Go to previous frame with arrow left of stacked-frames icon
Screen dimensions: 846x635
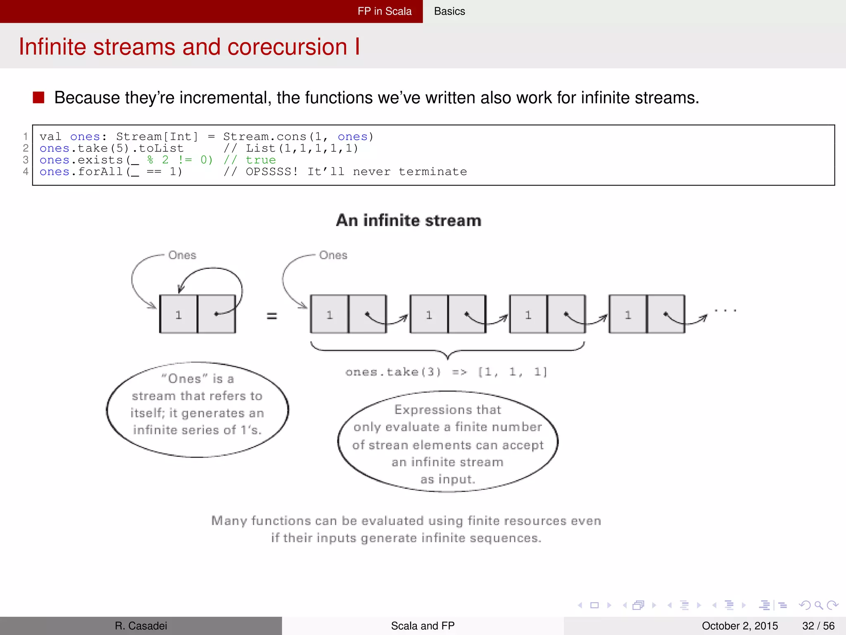tap(625, 605)
